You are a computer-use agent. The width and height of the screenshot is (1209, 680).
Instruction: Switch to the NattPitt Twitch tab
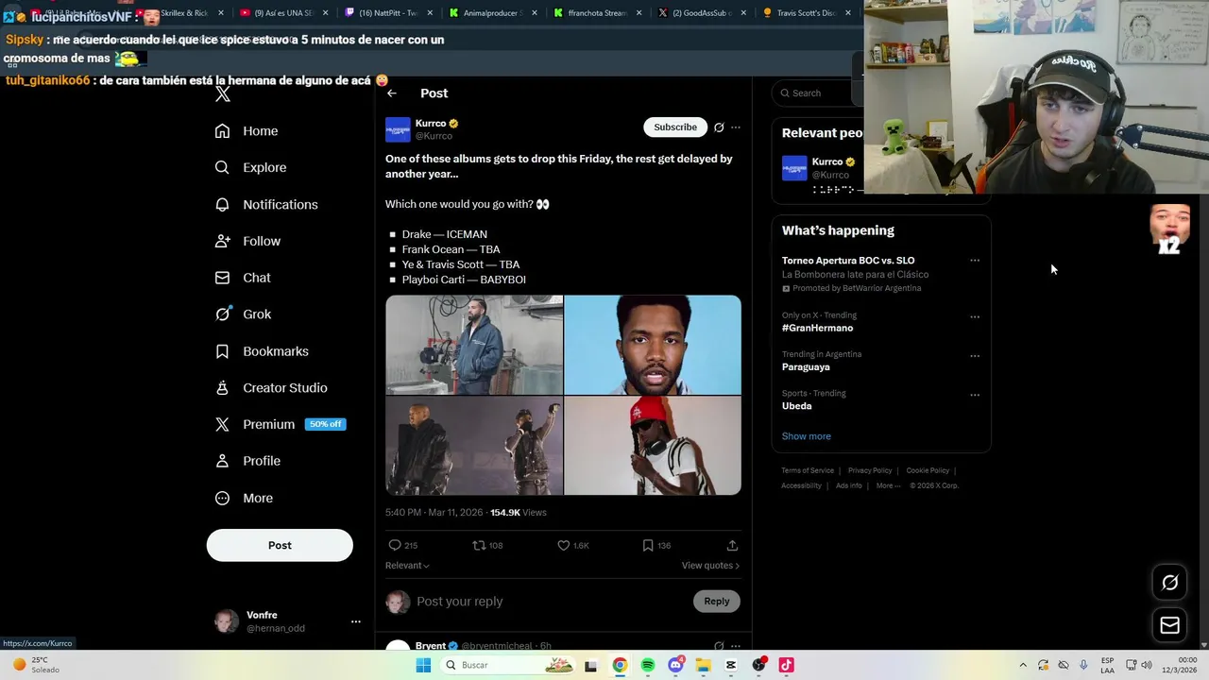coord(387,13)
